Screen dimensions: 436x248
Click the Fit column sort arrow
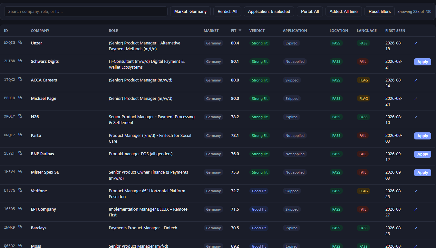click(240, 31)
